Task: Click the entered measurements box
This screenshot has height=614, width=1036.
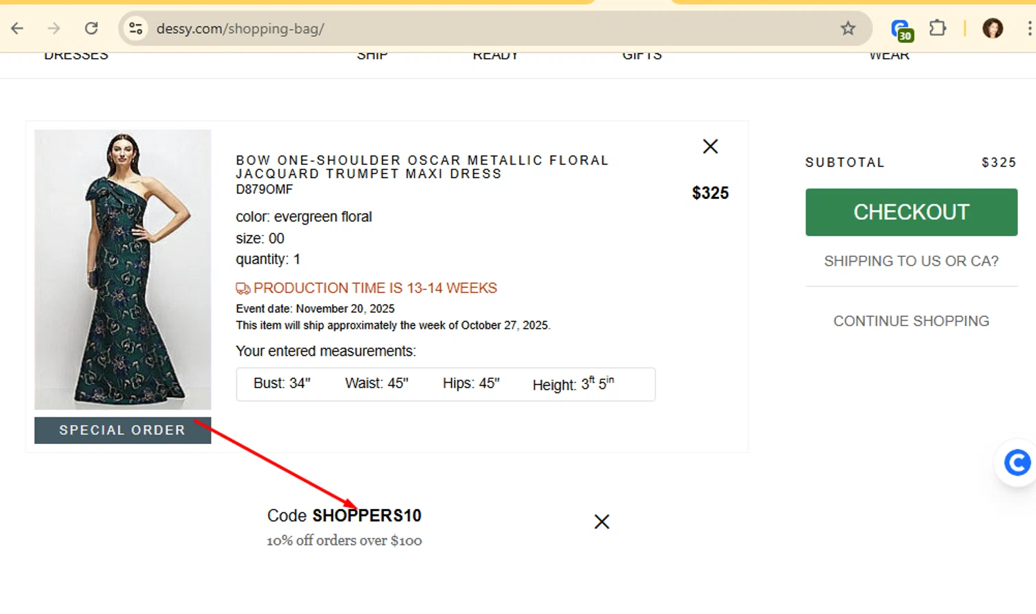Action: (445, 384)
